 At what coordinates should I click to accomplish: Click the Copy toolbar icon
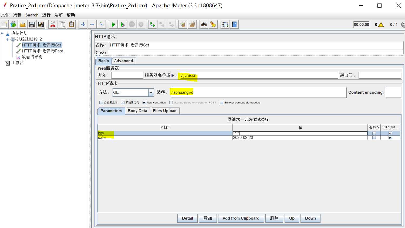(x=62, y=24)
